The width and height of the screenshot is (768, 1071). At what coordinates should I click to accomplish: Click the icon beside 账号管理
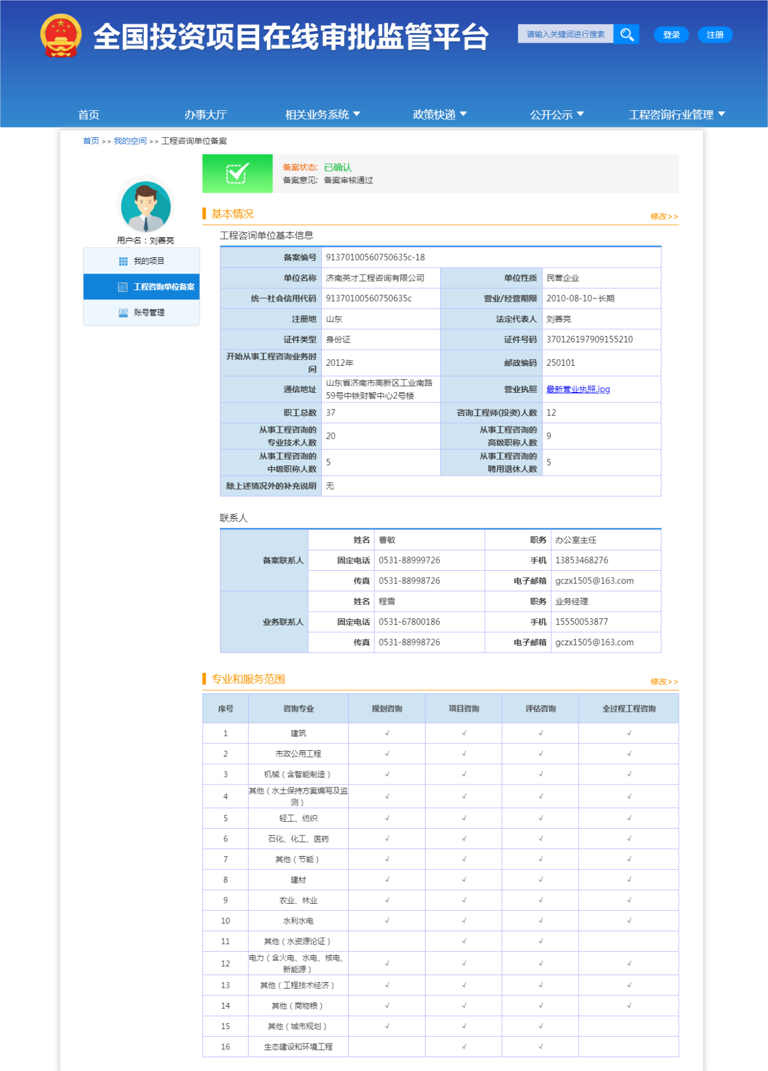tap(124, 312)
